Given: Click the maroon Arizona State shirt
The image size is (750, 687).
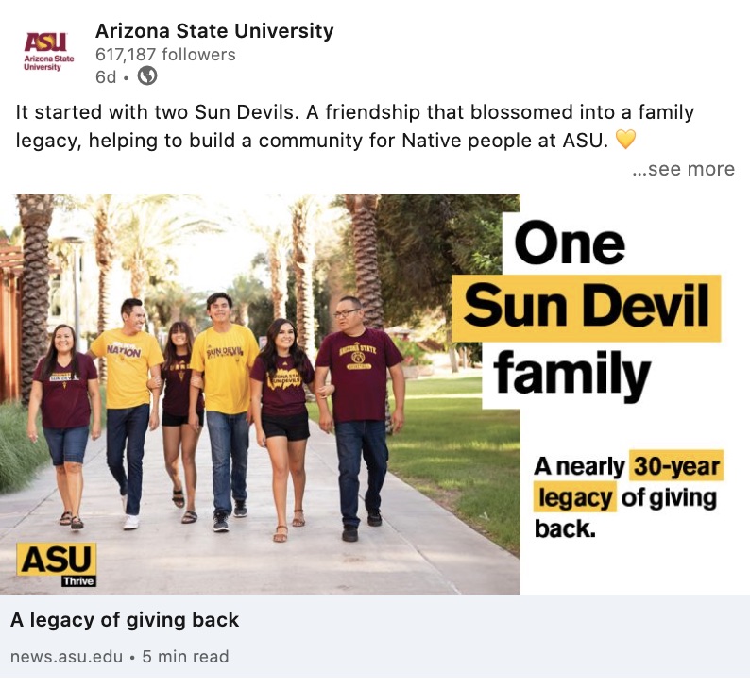Looking at the screenshot, I should click(x=359, y=374).
